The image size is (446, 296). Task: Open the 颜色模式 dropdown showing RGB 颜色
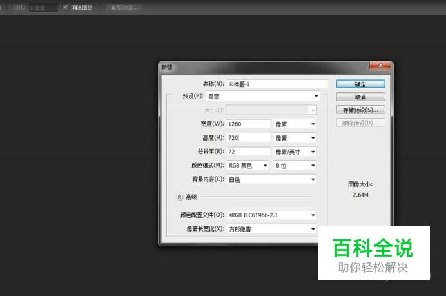[247, 166]
